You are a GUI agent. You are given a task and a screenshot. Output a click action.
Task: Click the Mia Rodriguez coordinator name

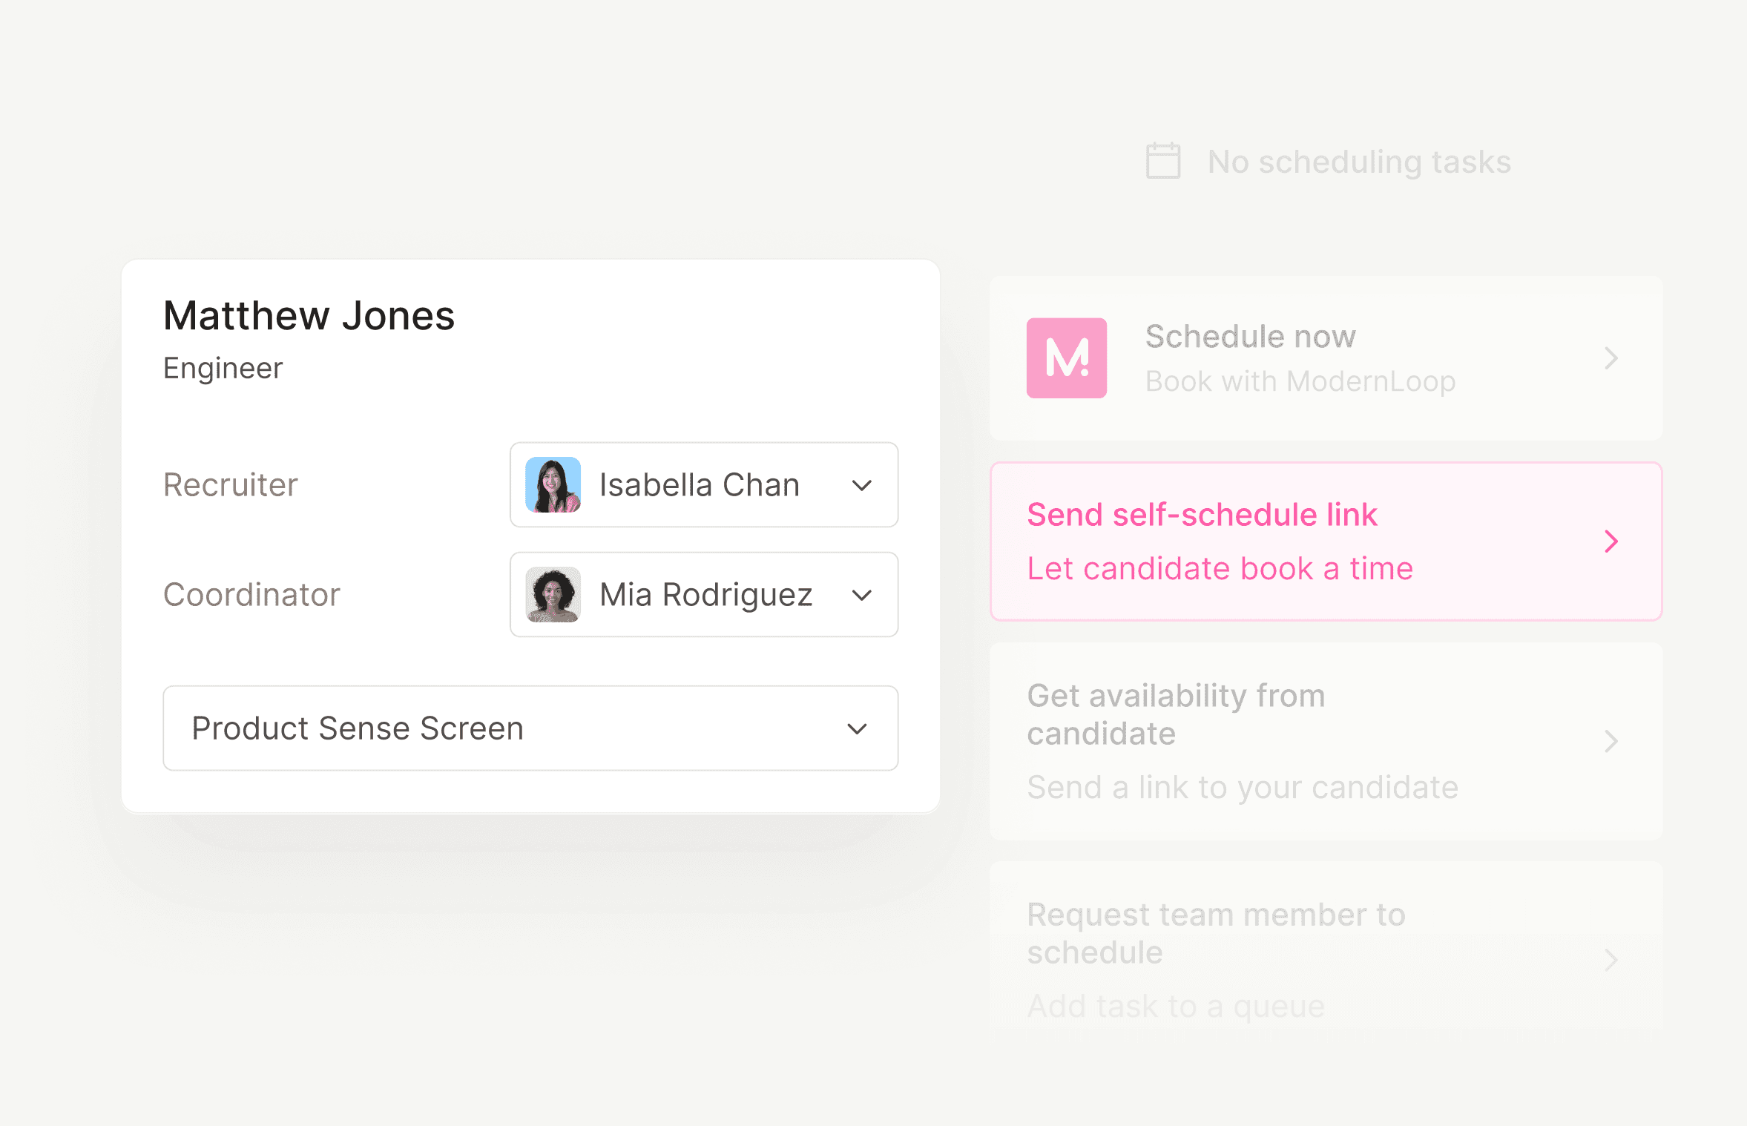[705, 595]
